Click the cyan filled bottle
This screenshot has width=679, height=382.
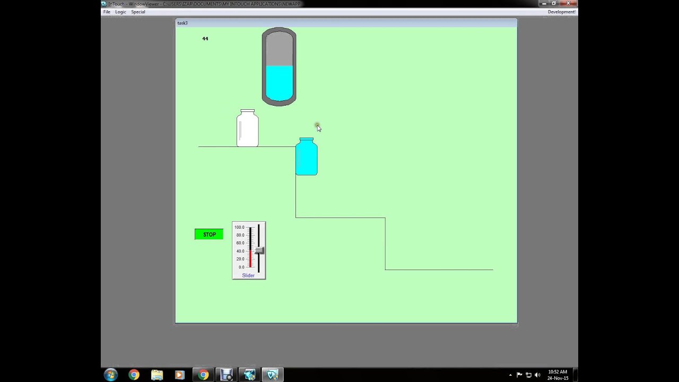pos(307,157)
